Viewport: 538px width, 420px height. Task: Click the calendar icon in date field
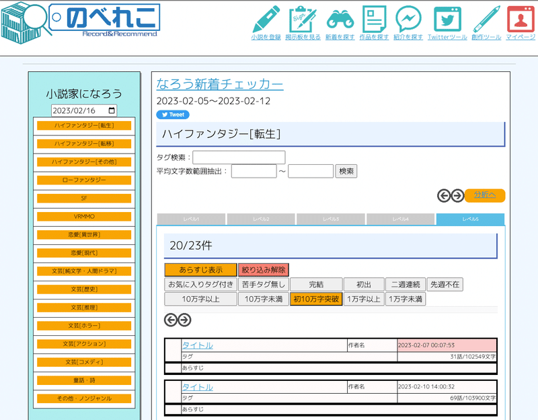(x=112, y=110)
